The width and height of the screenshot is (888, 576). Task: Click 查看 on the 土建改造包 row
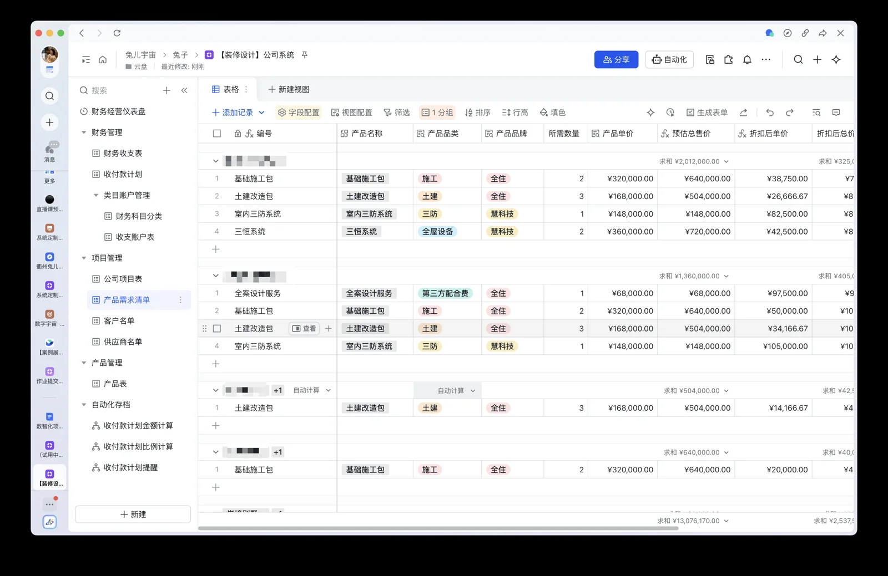click(x=304, y=329)
